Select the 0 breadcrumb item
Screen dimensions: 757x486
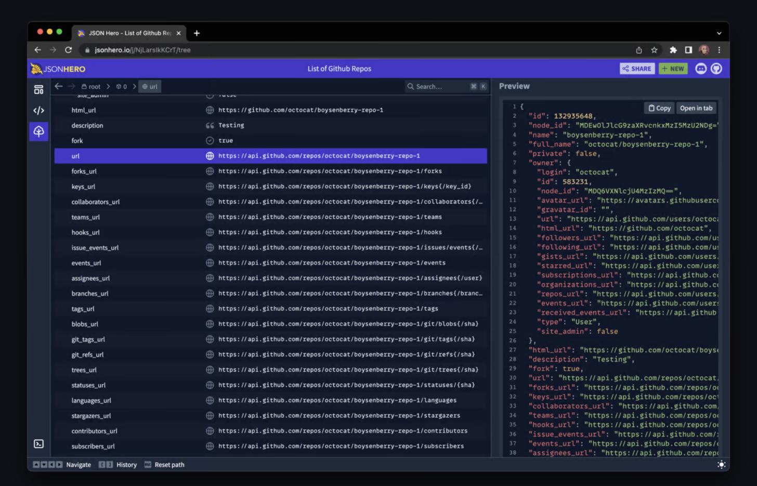point(122,87)
